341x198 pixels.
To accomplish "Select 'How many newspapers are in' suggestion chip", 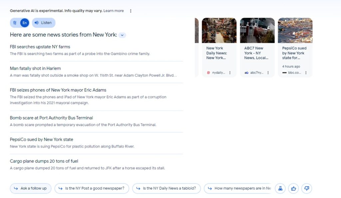I will click(237, 188).
